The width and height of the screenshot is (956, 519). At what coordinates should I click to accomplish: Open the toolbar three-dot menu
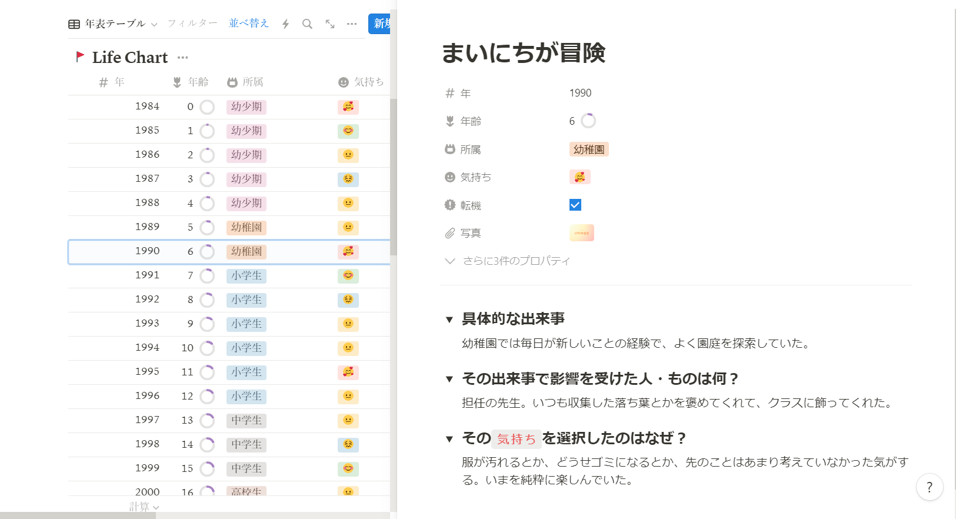pyautogui.click(x=352, y=24)
